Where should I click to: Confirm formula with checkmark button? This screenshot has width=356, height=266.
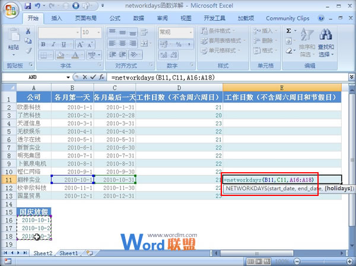point(93,77)
